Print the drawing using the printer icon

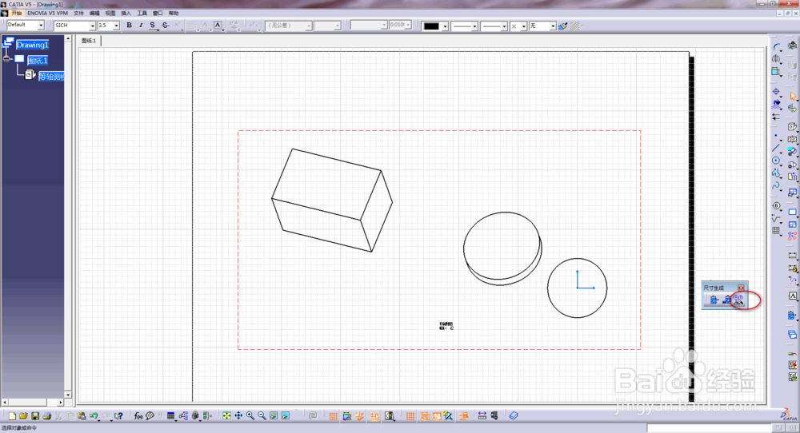[47, 416]
